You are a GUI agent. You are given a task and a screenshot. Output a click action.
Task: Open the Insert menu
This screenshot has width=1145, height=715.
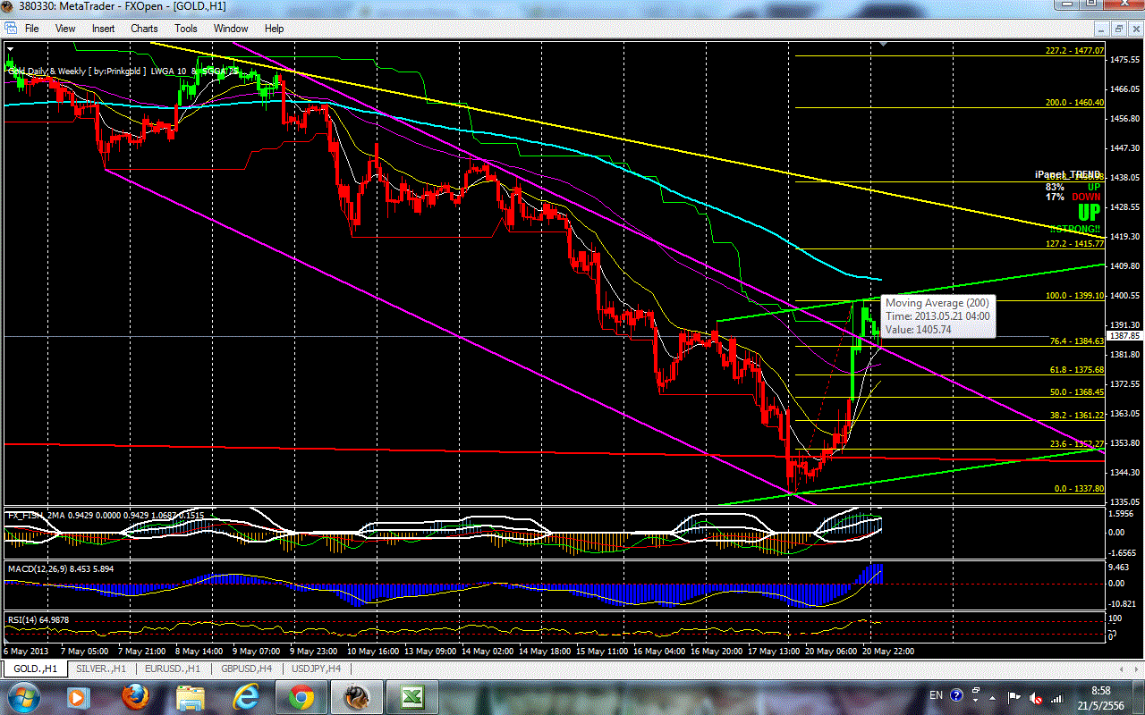[x=103, y=29]
